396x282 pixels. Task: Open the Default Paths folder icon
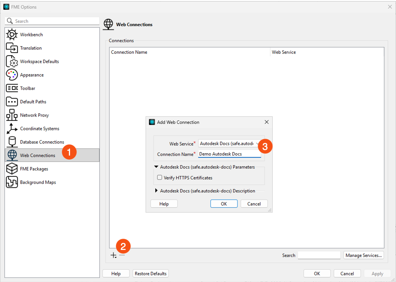(x=12, y=102)
